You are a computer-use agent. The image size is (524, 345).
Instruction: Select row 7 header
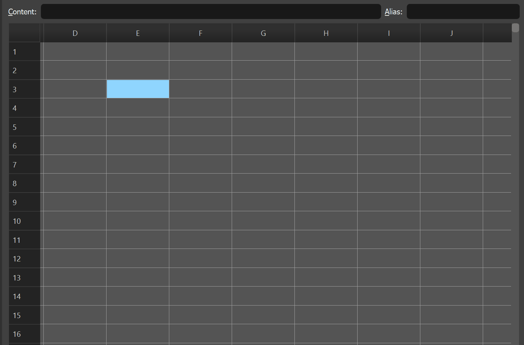click(x=24, y=164)
